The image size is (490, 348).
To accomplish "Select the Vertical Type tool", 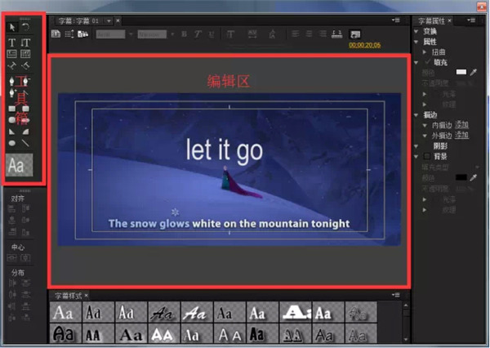I will (25, 42).
